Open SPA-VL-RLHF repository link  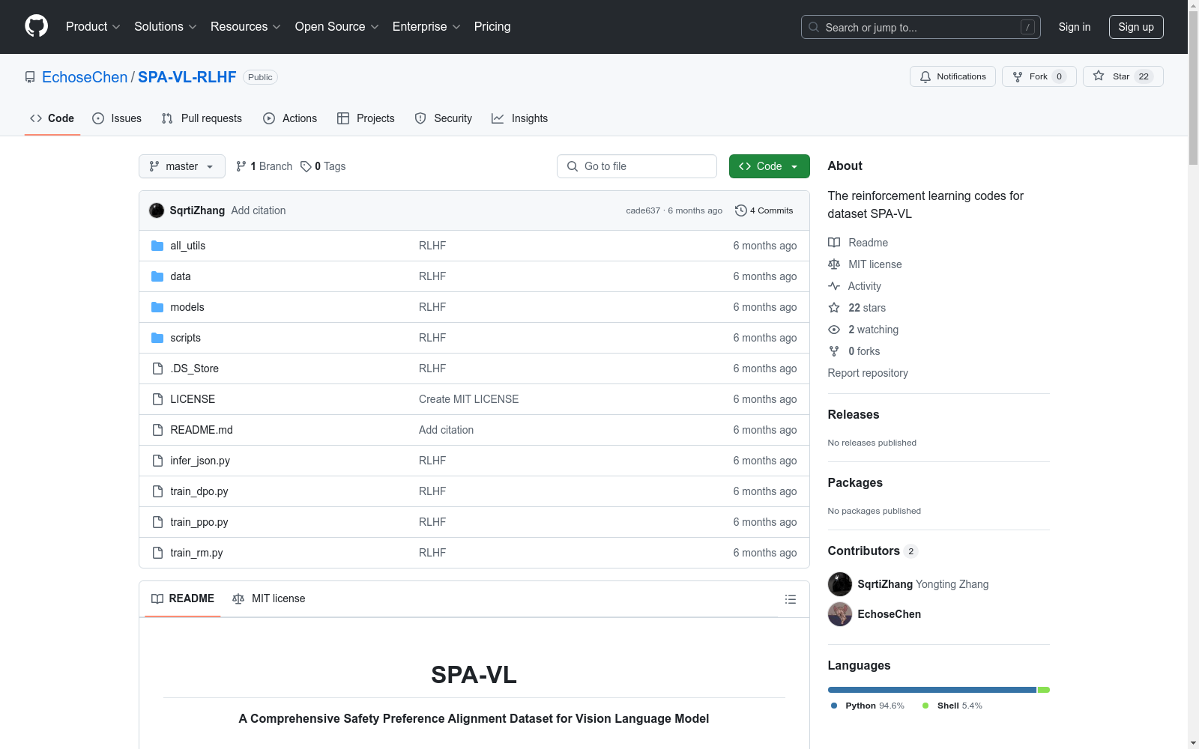(187, 77)
